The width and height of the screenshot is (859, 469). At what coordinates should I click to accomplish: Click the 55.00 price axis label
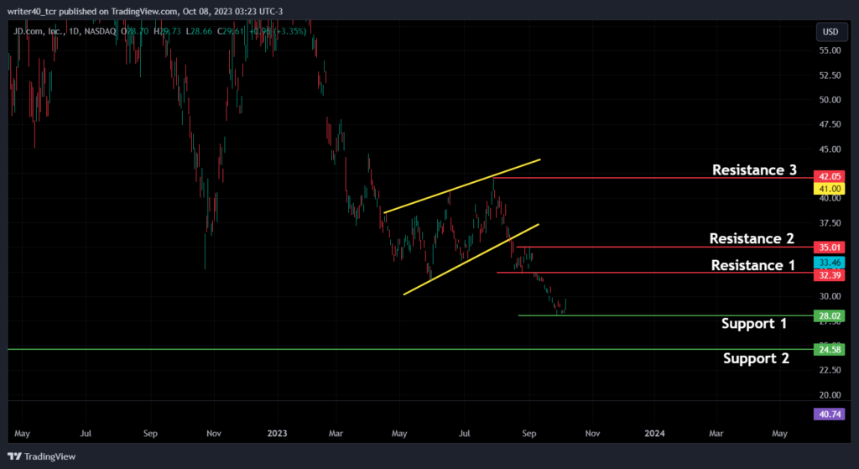(830, 50)
